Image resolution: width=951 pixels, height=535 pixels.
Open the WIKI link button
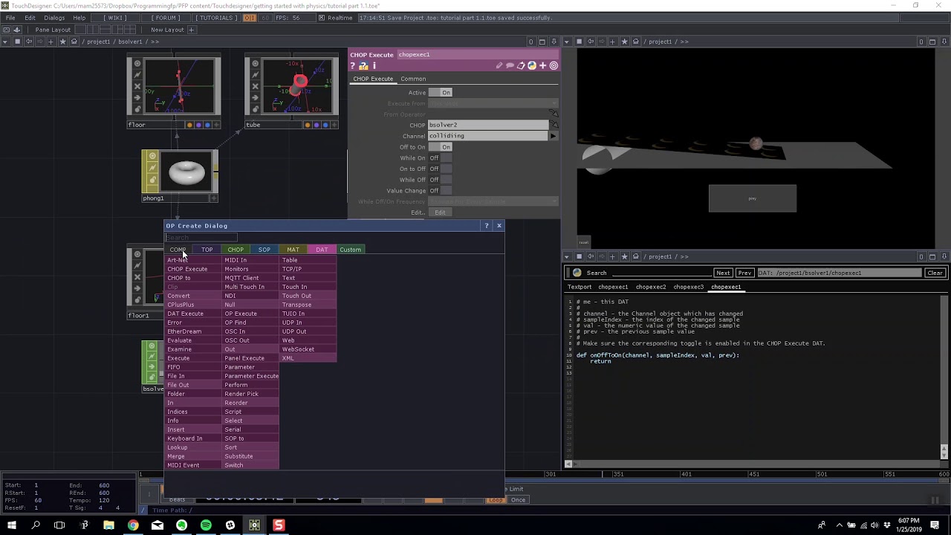(114, 18)
